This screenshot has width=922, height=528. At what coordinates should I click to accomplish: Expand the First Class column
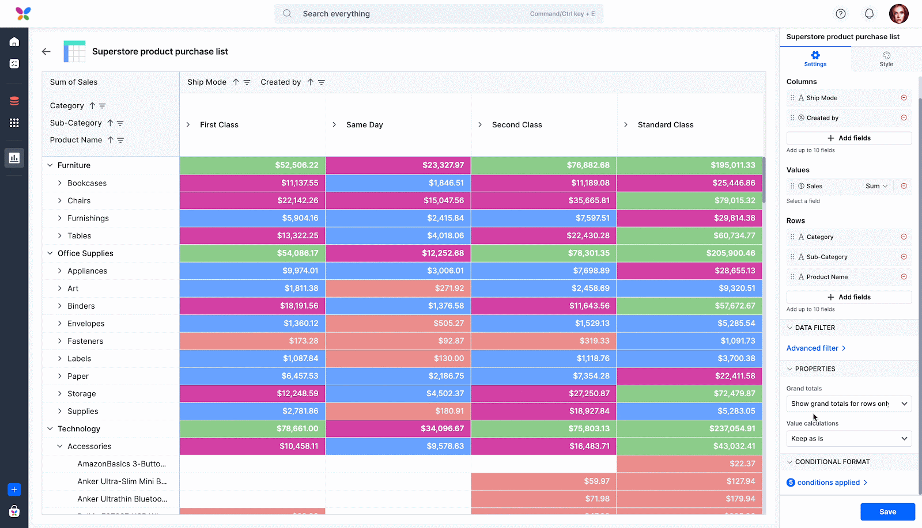(188, 124)
